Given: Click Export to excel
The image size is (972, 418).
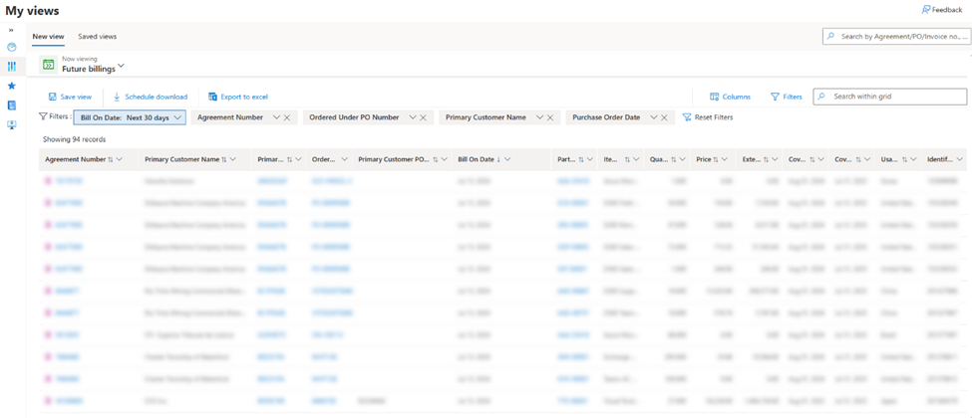Looking at the screenshot, I should coord(238,97).
